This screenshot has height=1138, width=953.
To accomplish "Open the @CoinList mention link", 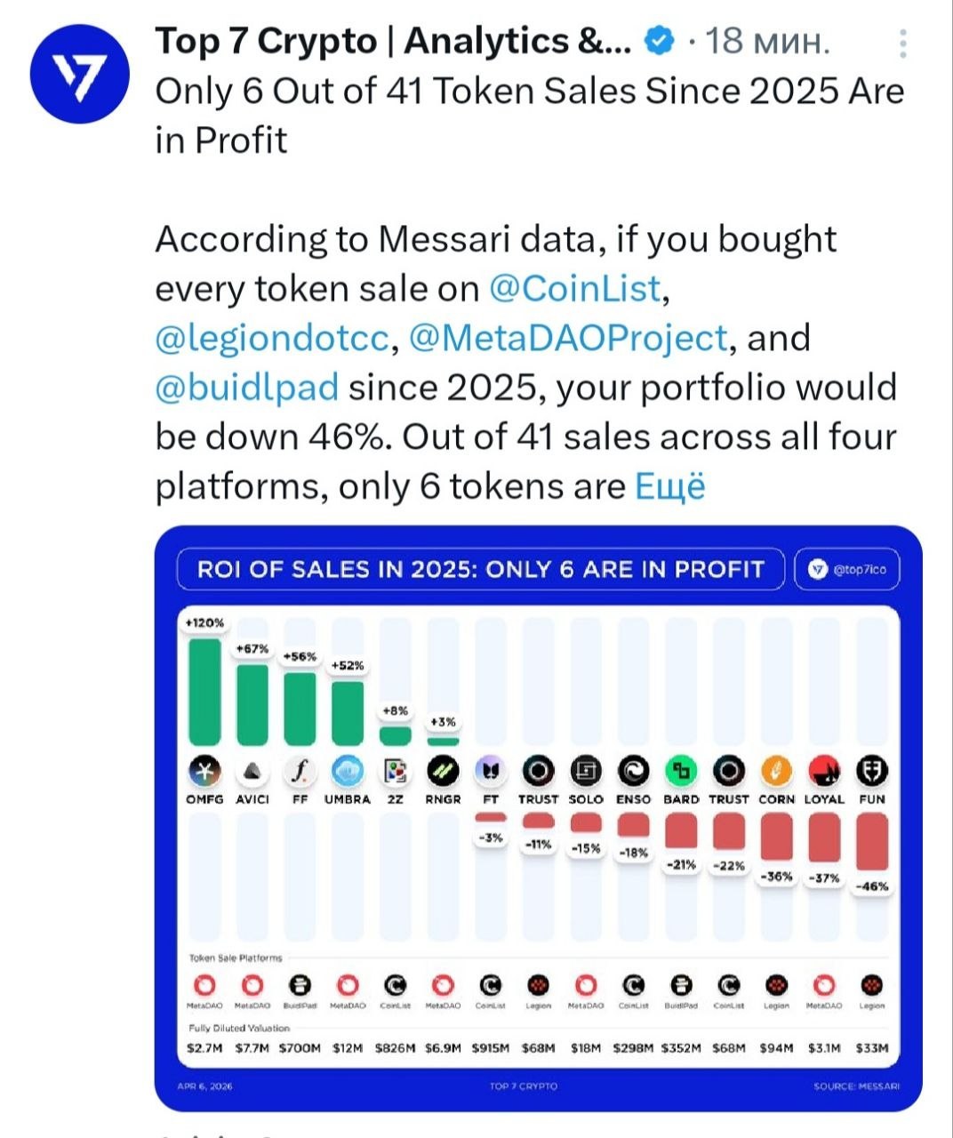I will (x=575, y=288).
